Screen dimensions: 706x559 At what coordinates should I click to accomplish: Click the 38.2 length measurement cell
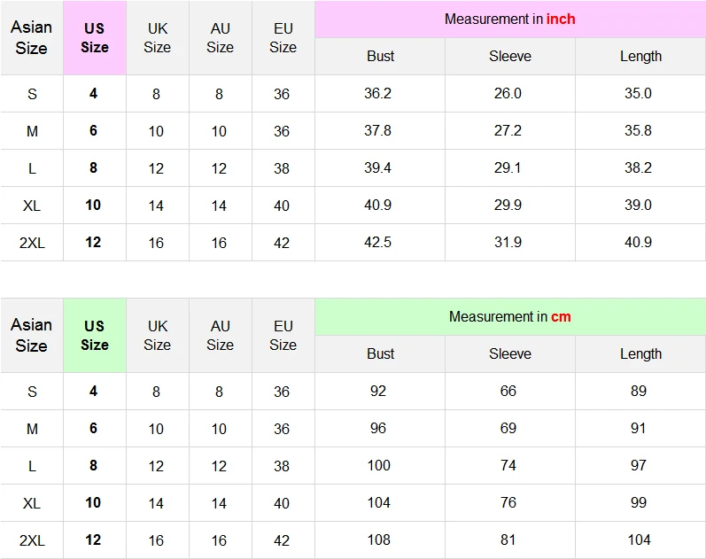point(640,168)
